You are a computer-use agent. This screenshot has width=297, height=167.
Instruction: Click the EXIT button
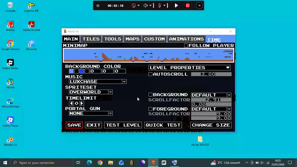[x=93, y=125]
